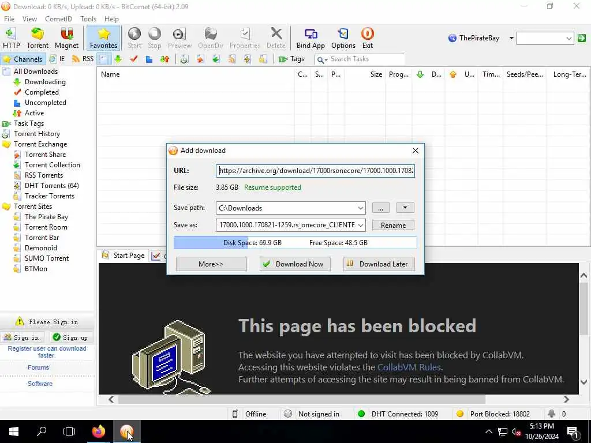Click the Preview toolbar icon

179,38
